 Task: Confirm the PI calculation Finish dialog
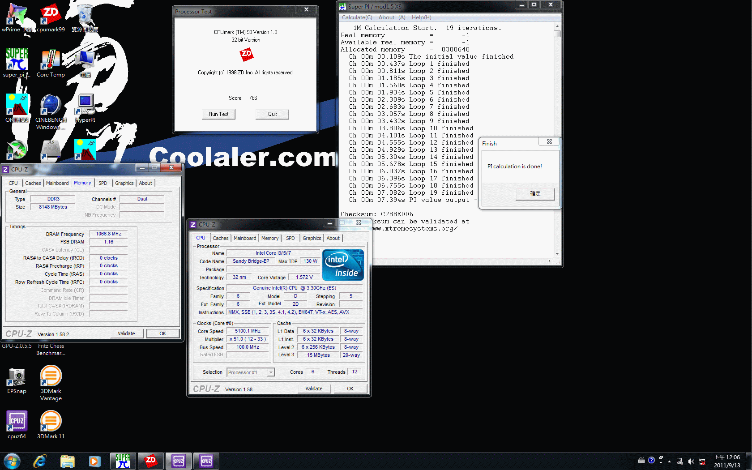pyautogui.click(x=535, y=194)
